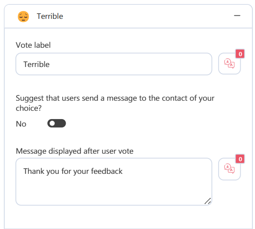Click the translate glyph inside the lower translation button

[229, 169]
